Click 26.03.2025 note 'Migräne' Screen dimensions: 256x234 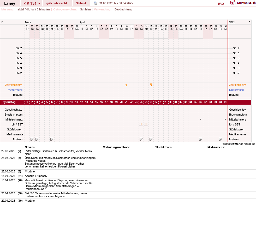tap(30, 171)
